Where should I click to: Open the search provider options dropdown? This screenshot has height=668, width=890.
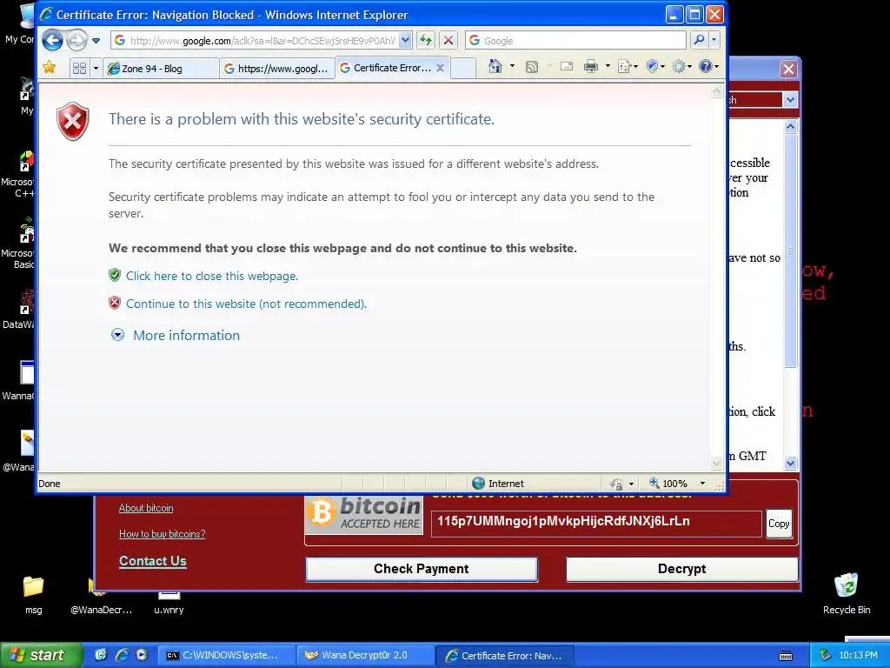pos(714,40)
